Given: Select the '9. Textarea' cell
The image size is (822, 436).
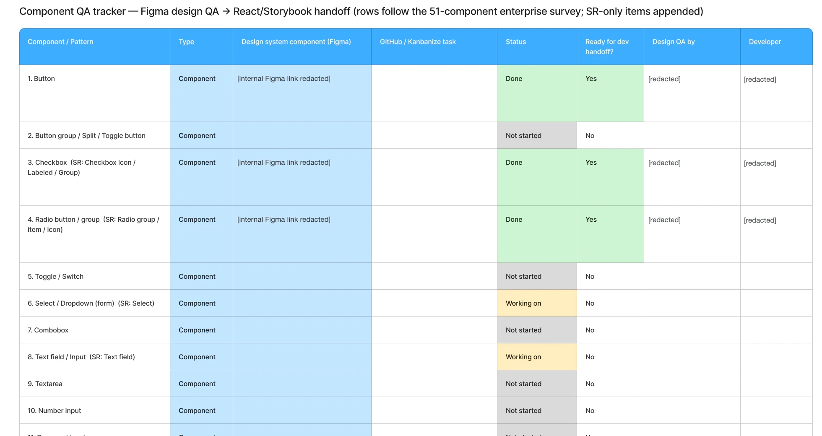Looking at the screenshot, I should coord(95,384).
